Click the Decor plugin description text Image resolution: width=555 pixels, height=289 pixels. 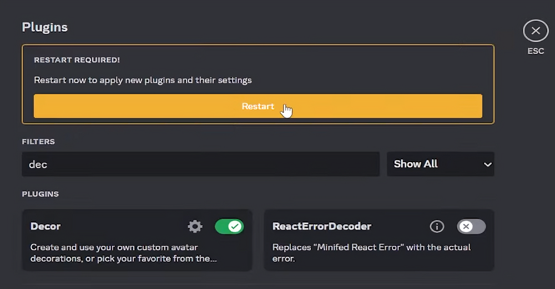coord(124,253)
